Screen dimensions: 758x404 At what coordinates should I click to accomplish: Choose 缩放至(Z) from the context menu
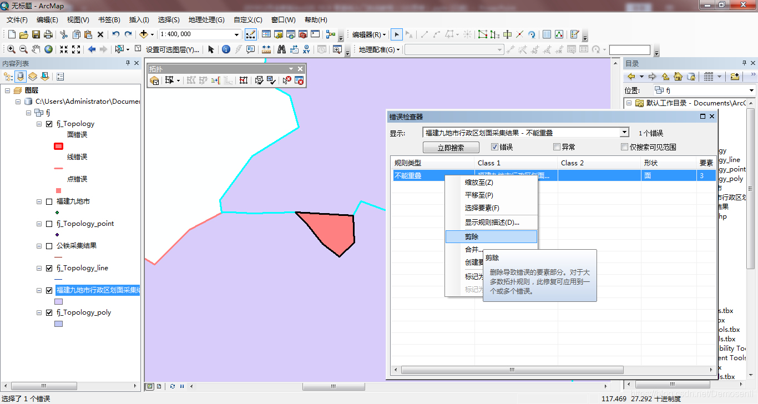pos(491,183)
